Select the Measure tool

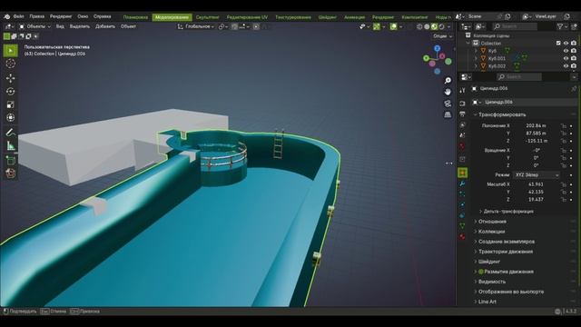click(10, 146)
